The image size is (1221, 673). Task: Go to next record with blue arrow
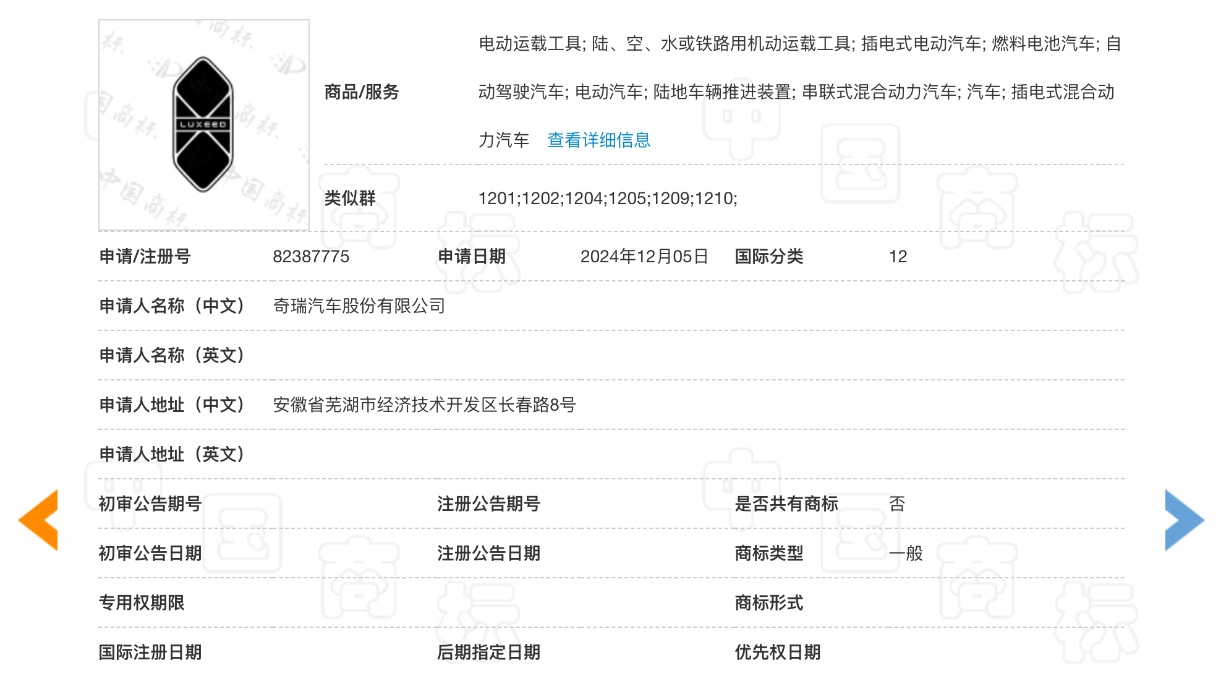tap(1185, 520)
